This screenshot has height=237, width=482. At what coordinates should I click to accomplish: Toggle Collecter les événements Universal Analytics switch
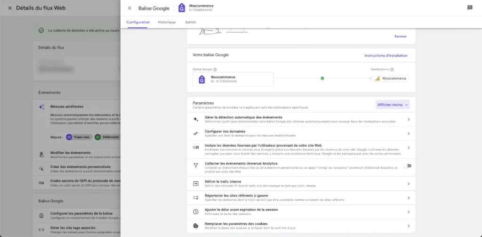(408, 166)
